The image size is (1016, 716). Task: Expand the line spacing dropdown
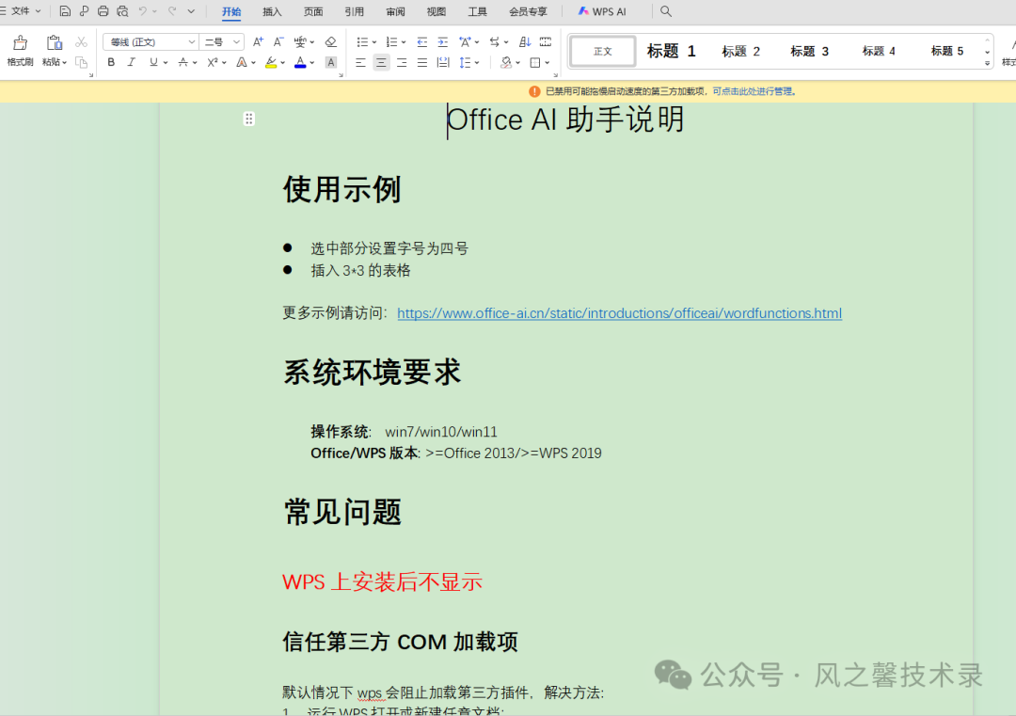pyautogui.click(x=477, y=62)
